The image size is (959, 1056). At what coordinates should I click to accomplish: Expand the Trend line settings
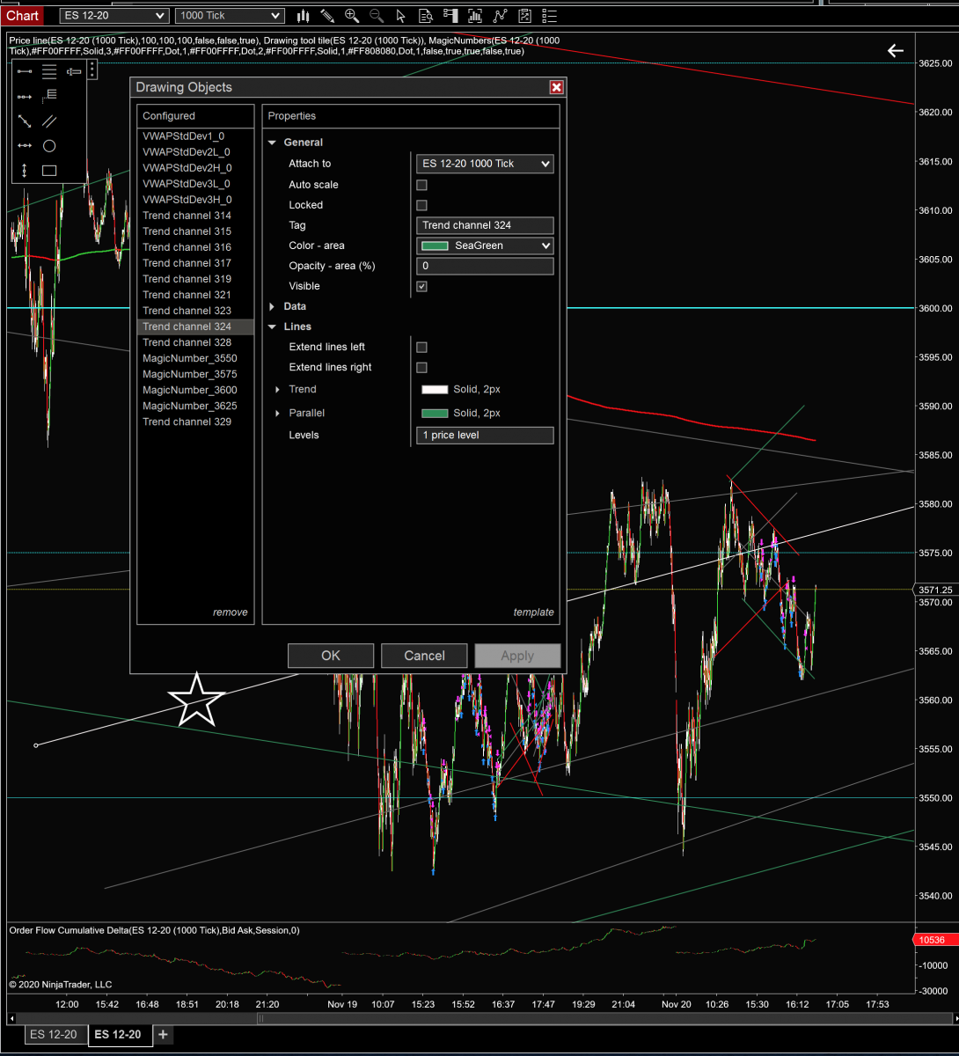point(278,389)
